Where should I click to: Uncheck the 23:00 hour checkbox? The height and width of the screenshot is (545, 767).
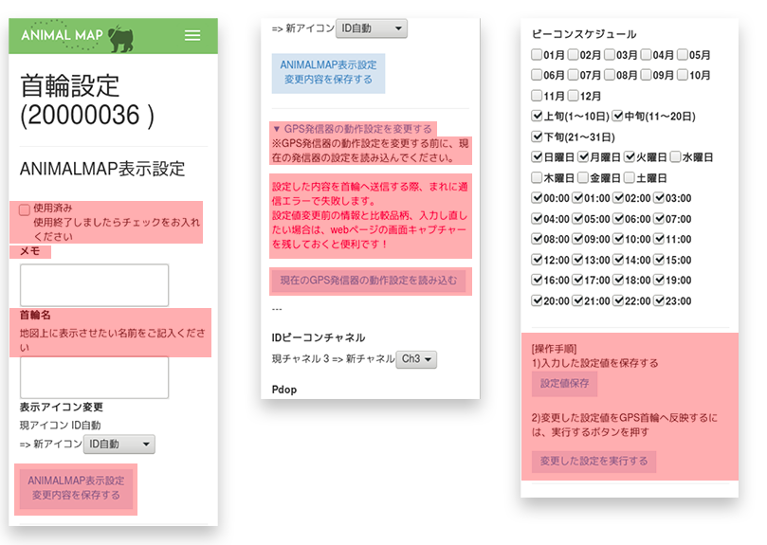point(659,300)
